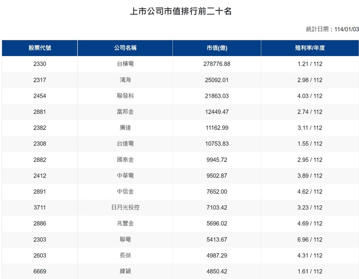Select stock code 2881
The image size is (359, 279).
click(40, 112)
